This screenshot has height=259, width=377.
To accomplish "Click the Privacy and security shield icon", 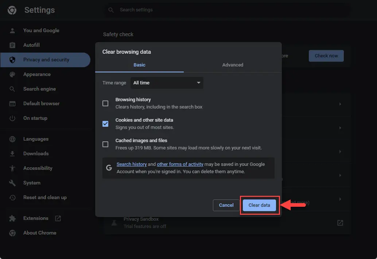I will tap(12, 60).
